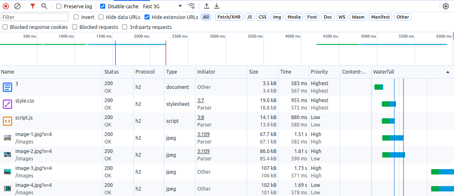Filter by Fetch/XHR requests
454x196 pixels.
(229, 17)
